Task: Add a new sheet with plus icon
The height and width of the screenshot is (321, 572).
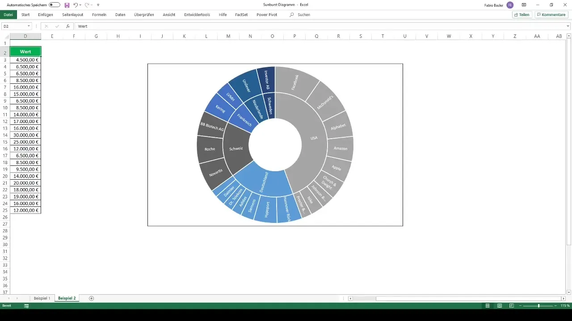Action: click(92, 298)
